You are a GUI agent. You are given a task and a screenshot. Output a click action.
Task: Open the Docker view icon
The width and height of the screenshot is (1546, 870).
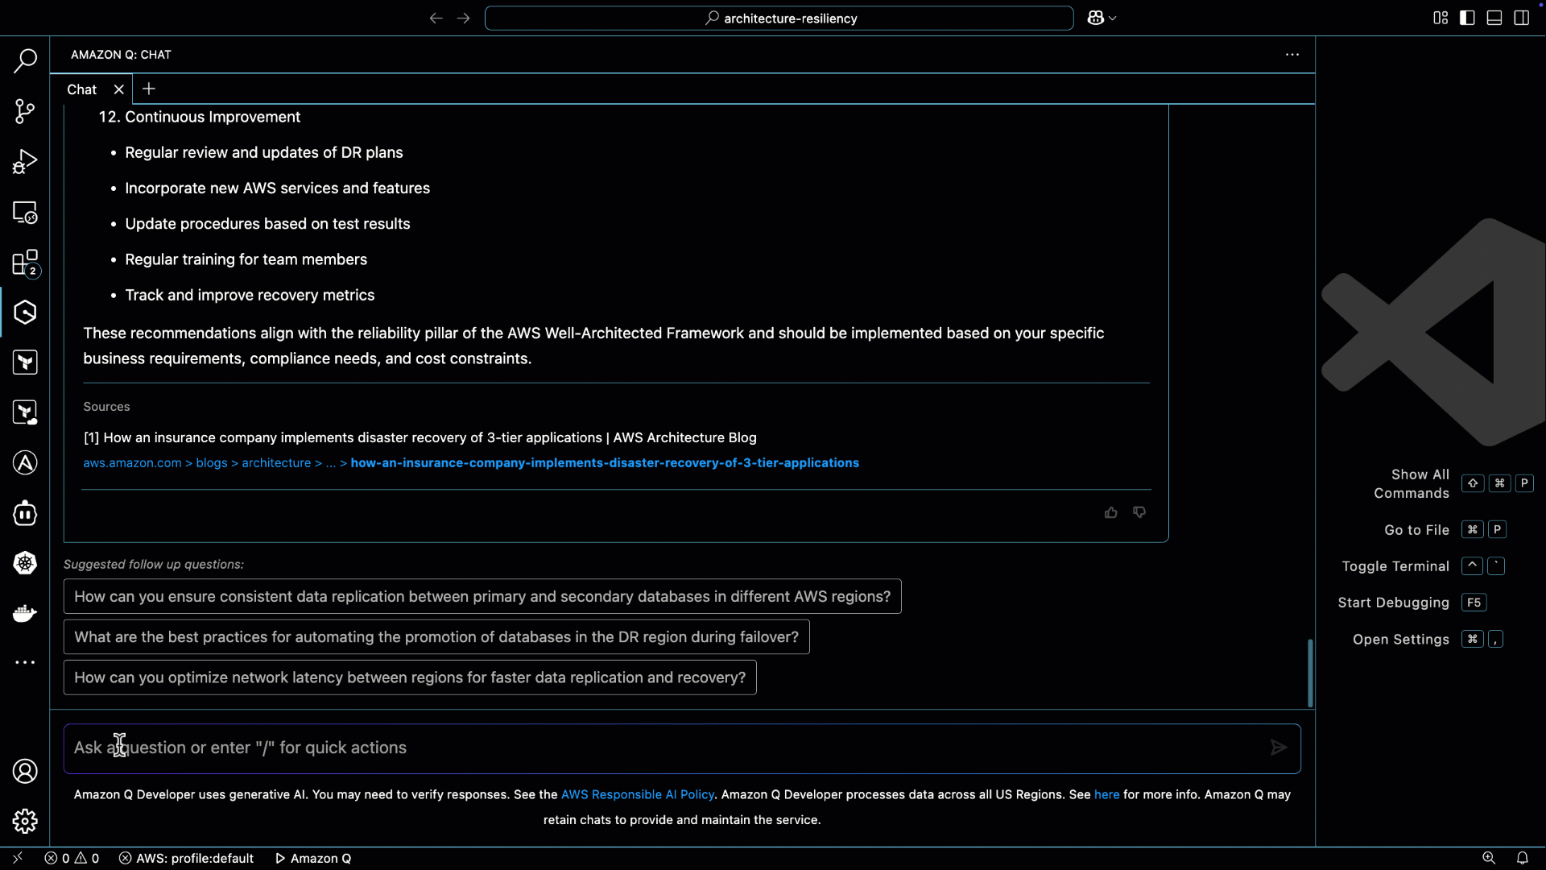(x=25, y=613)
